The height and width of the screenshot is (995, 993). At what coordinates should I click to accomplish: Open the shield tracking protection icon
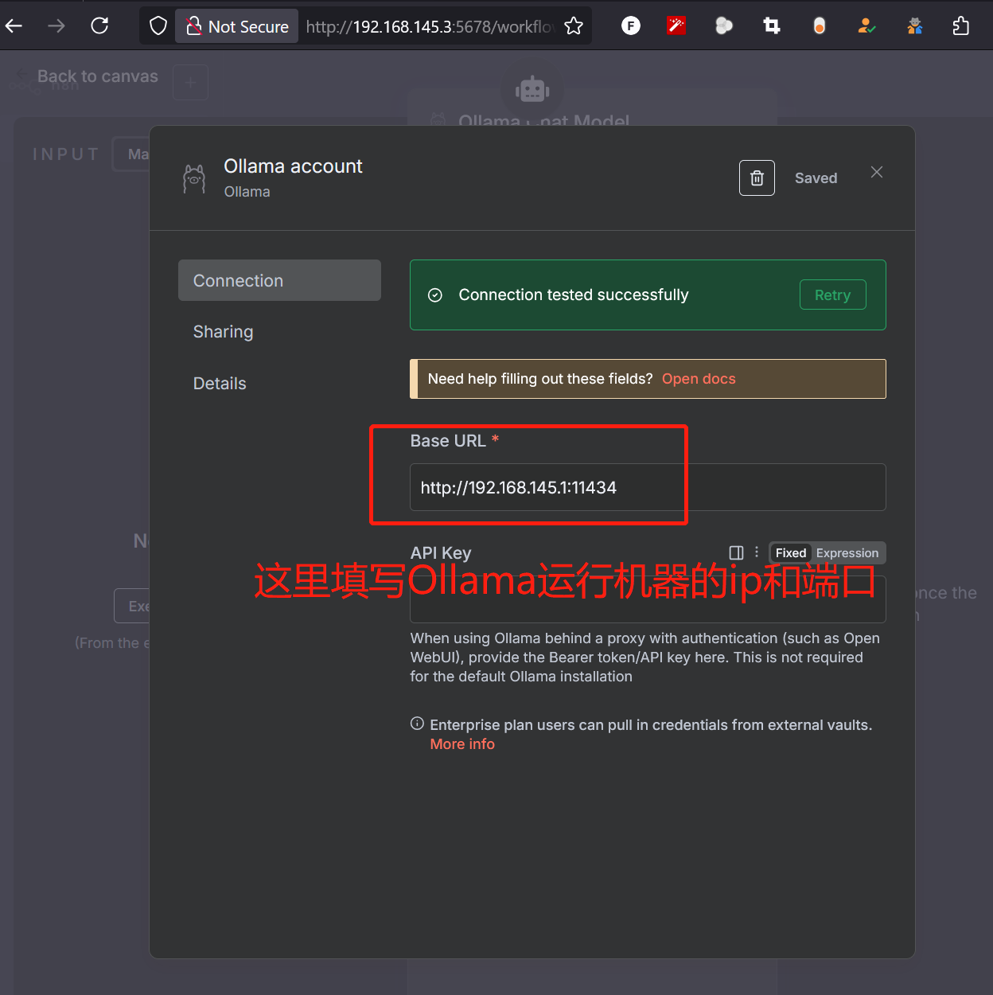coord(158,26)
